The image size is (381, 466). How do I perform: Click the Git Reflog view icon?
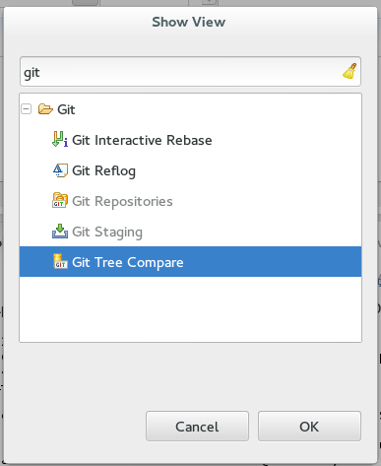pos(60,170)
